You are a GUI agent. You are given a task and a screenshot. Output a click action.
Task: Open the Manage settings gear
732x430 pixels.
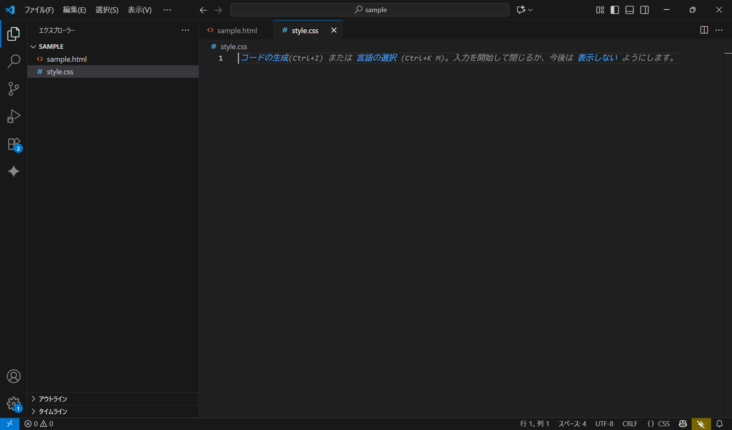click(14, 404)
